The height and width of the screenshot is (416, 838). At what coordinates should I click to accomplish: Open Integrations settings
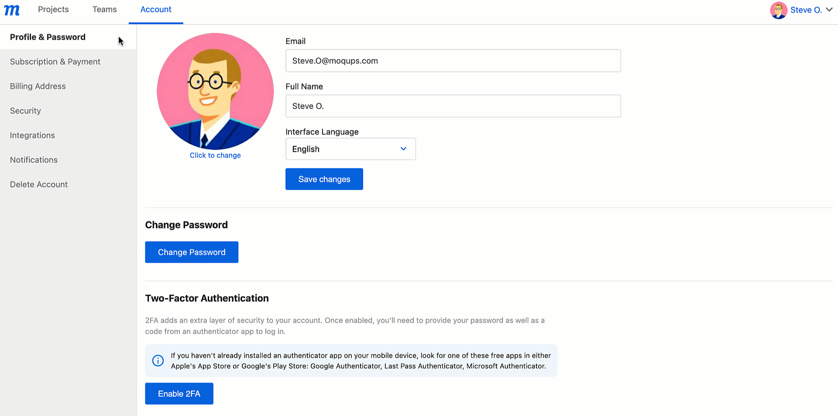coord(32,135)
